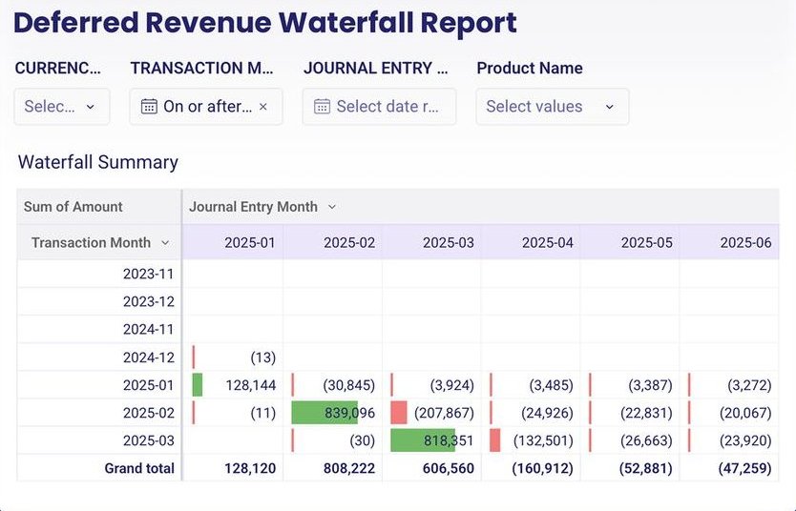Click the (30) value cell

pyautogui.click(x=332, y=440)
